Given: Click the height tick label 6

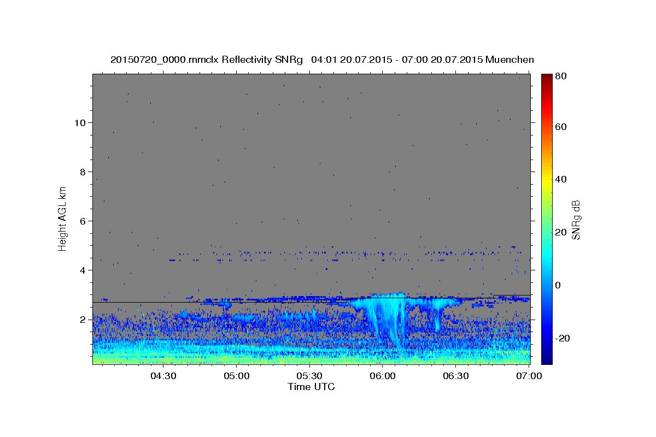Looking at the screenshot, I should coord(83,221).
